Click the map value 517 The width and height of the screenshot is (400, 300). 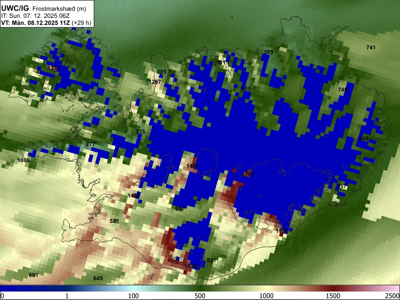click(180, 209)
